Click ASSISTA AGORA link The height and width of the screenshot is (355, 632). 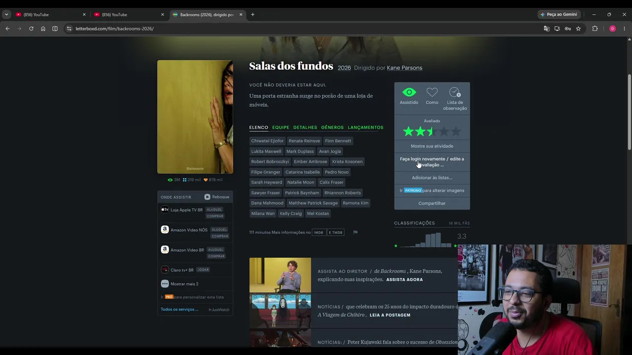[x=404, y=280]
